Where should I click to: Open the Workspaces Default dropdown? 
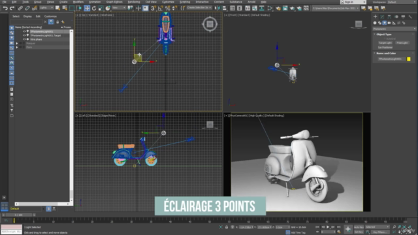point(402,2)
